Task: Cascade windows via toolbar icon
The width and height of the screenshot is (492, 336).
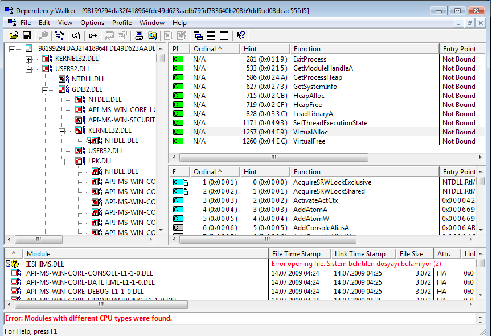Action: (198, 35)
